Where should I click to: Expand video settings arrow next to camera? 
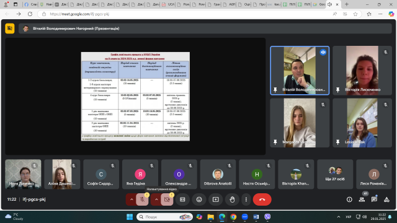click(156, 199)
